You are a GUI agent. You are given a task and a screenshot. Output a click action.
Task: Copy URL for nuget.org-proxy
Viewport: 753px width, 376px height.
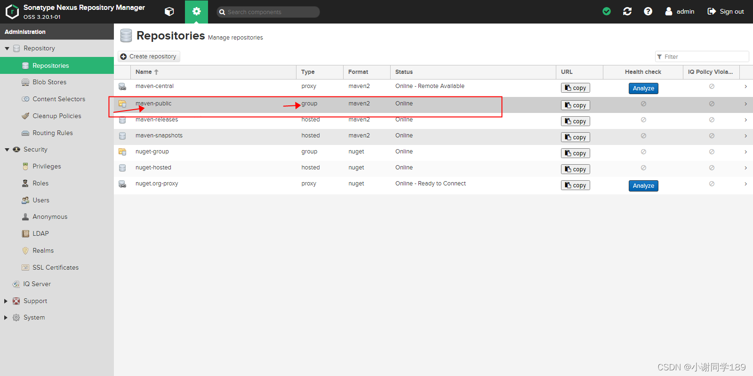coord(575,185)
